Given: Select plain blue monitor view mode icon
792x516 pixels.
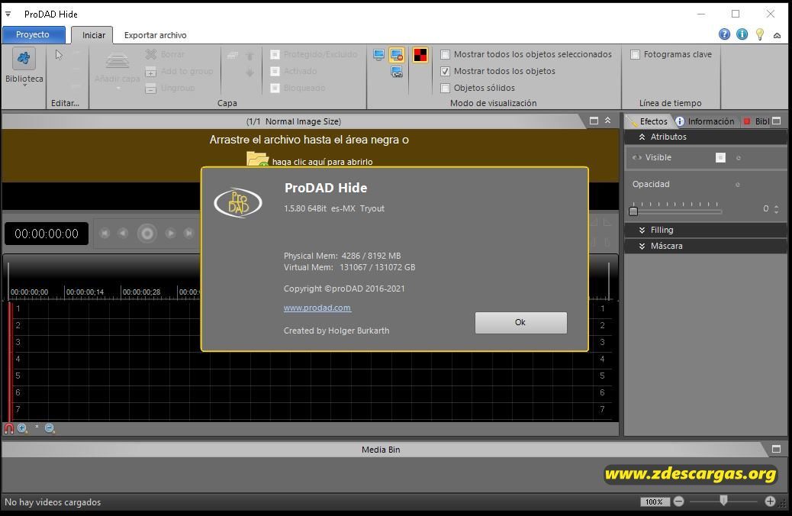Looking at the screenshot, I should pyautogui.click(x=378, y=55).
